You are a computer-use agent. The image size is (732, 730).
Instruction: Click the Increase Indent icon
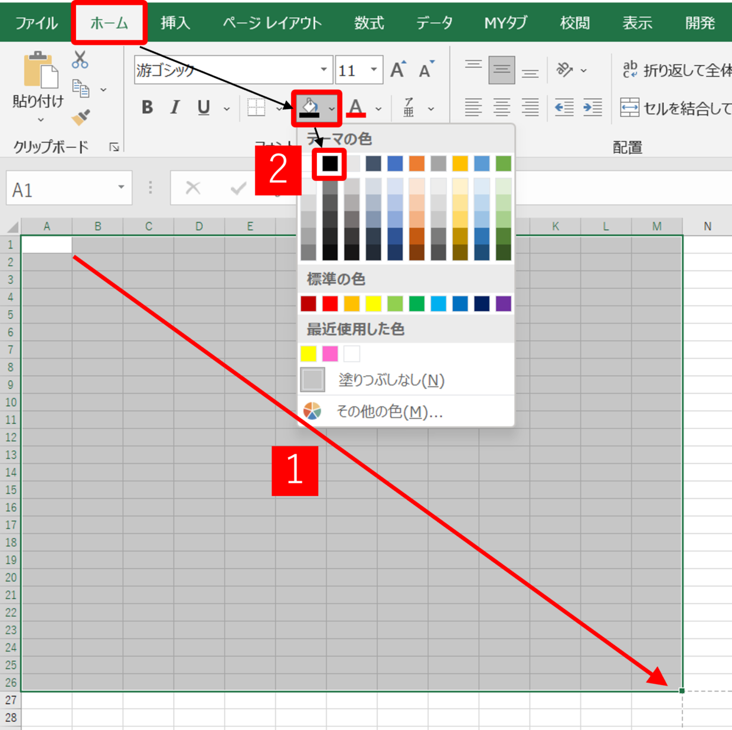592,107
